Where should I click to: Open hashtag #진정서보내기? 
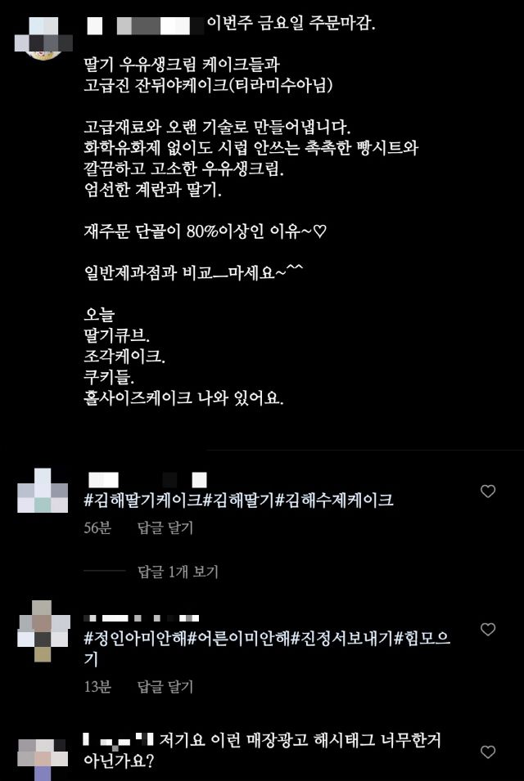[342, 639]
